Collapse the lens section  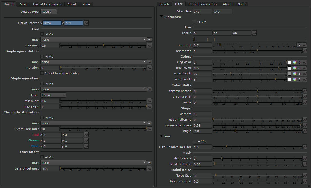click(x=162, y=136)
